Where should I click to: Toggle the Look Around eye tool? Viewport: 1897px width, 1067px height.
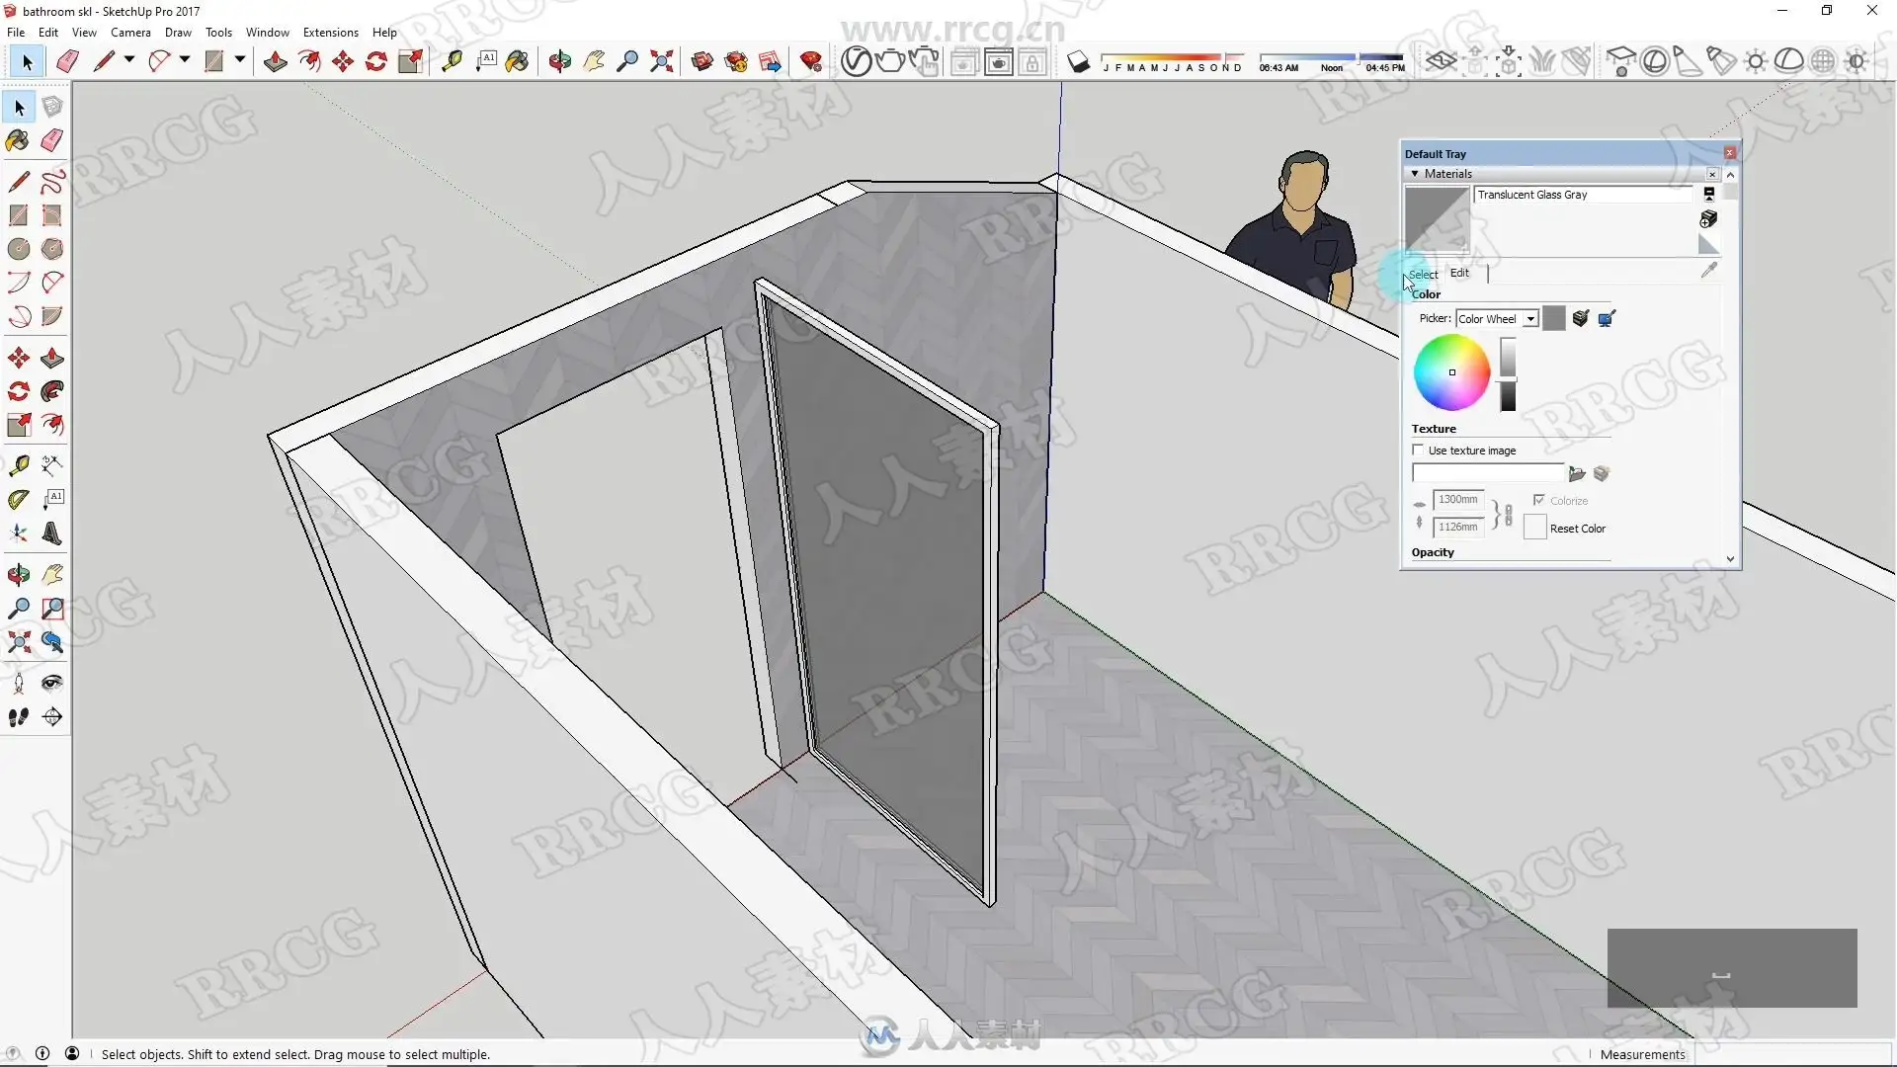pyautogui.click(x=52, y=684)
